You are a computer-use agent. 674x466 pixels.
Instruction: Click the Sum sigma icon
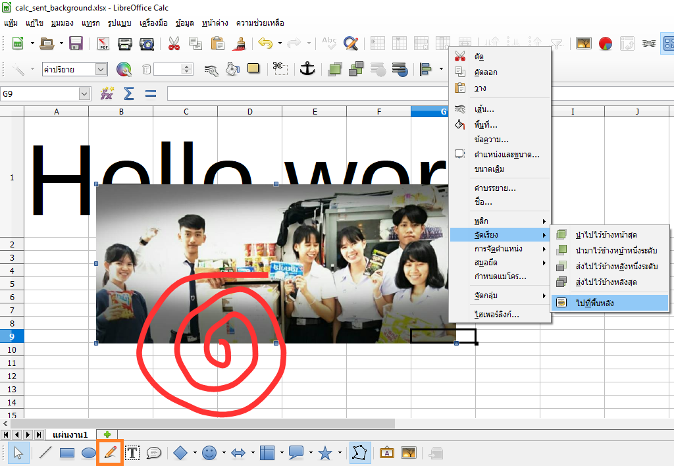[x=129, y=93]
